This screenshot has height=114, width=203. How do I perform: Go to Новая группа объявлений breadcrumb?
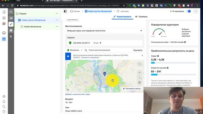(98, 11)
